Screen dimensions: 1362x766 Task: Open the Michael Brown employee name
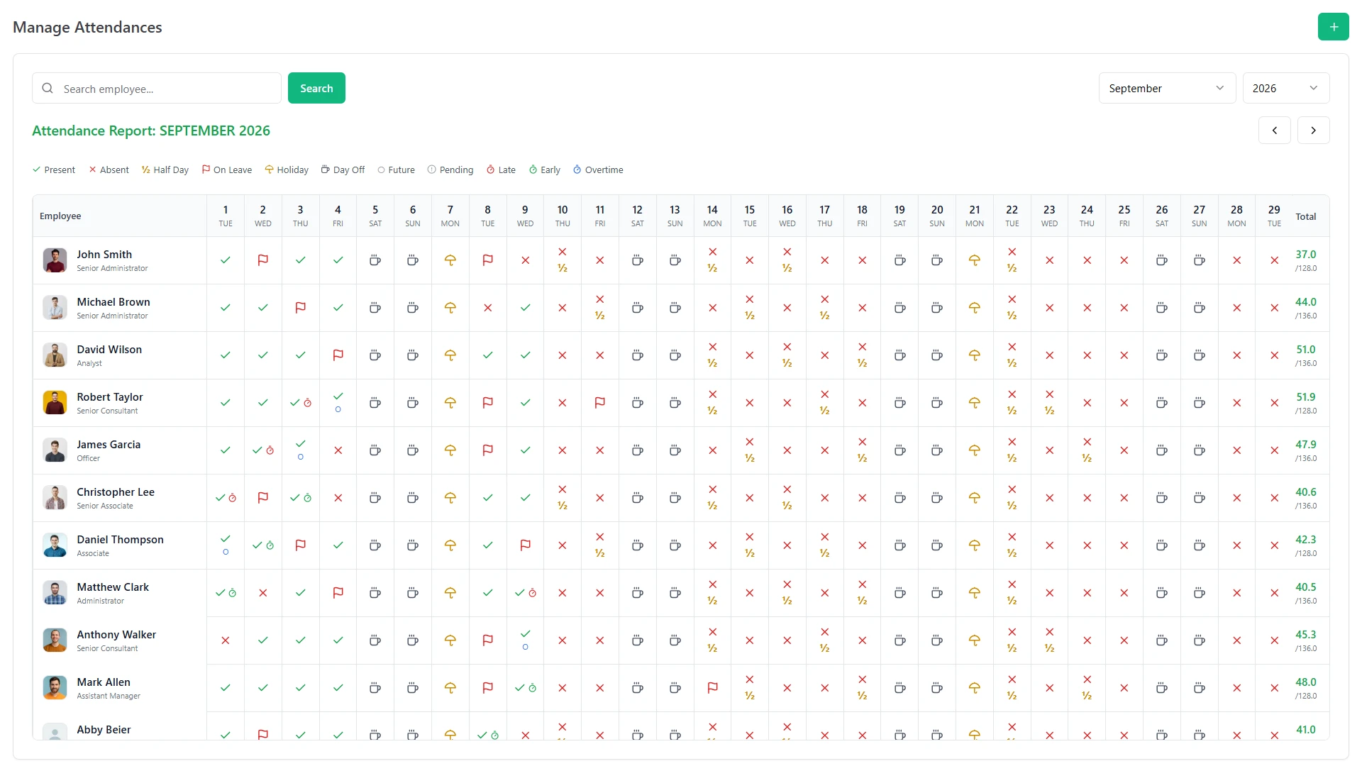113,302
